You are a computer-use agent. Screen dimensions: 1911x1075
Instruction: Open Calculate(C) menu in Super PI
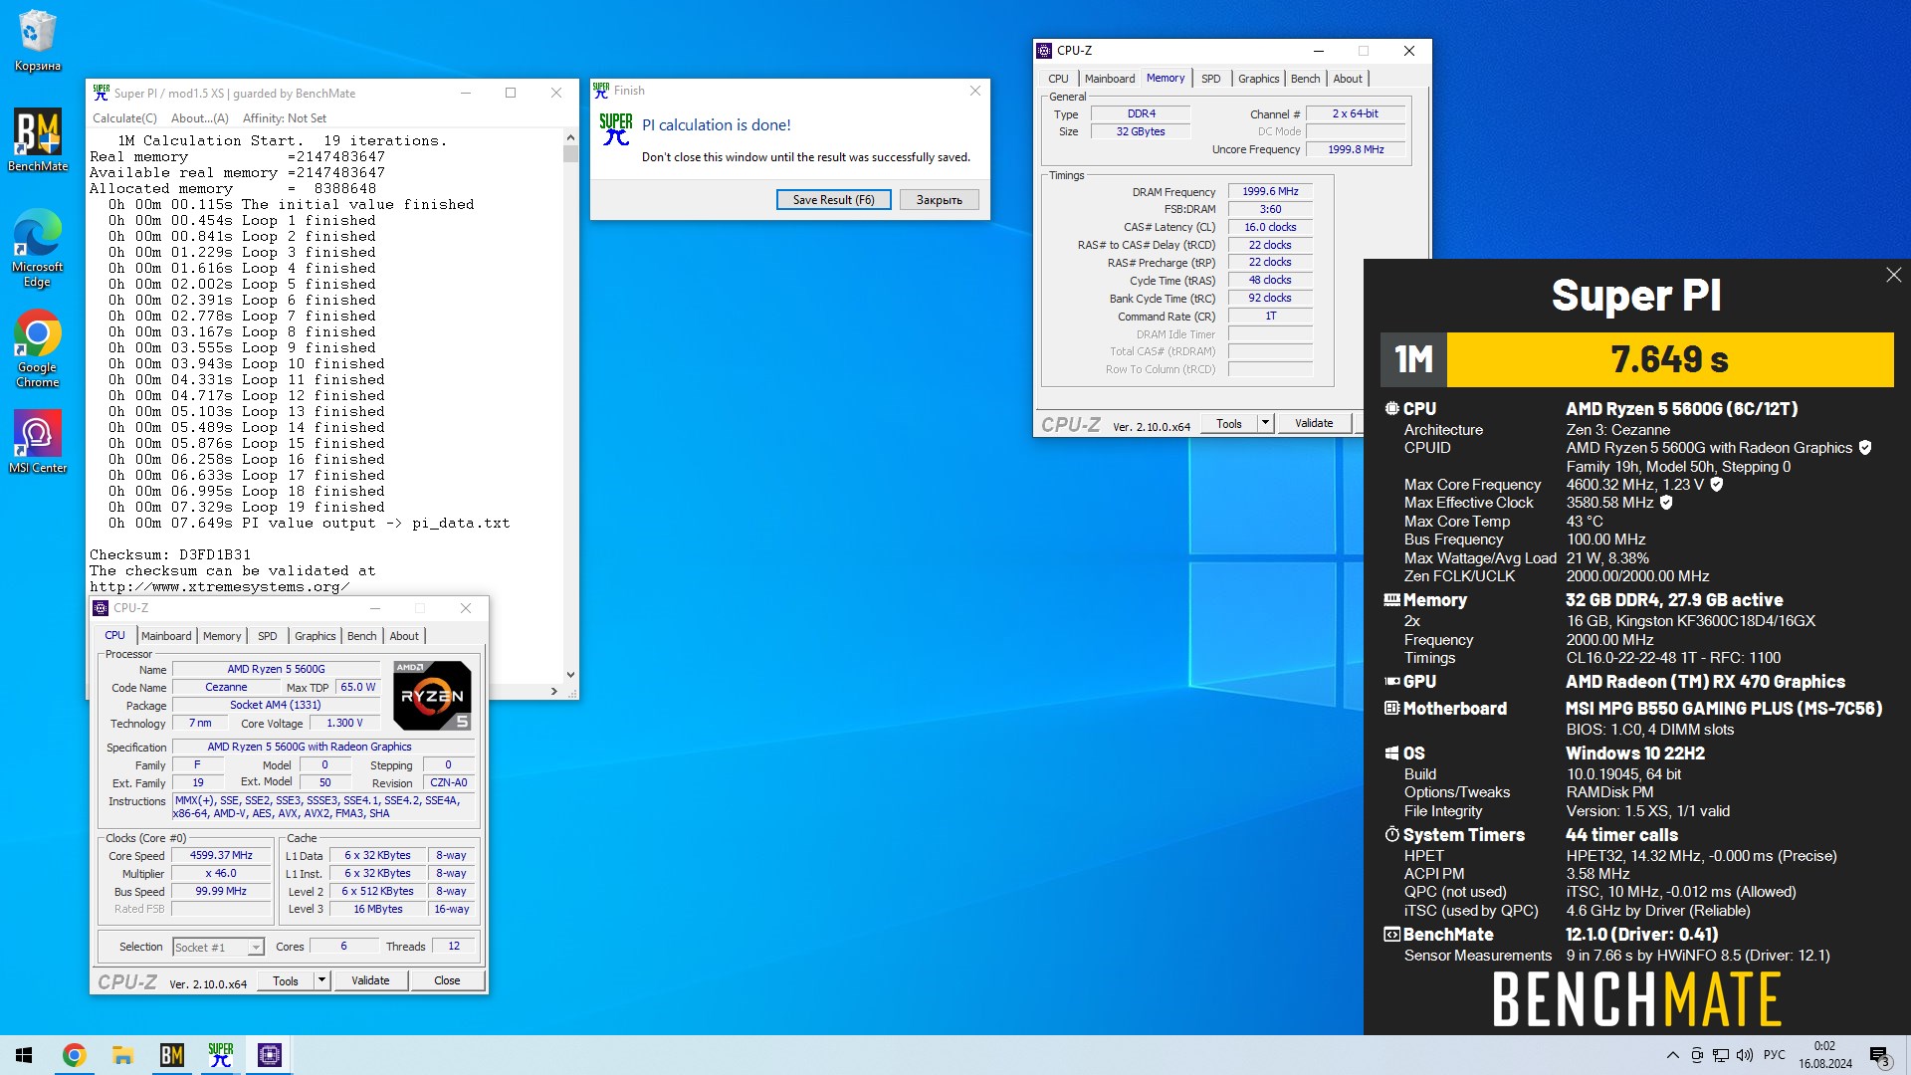coord(124,118)
